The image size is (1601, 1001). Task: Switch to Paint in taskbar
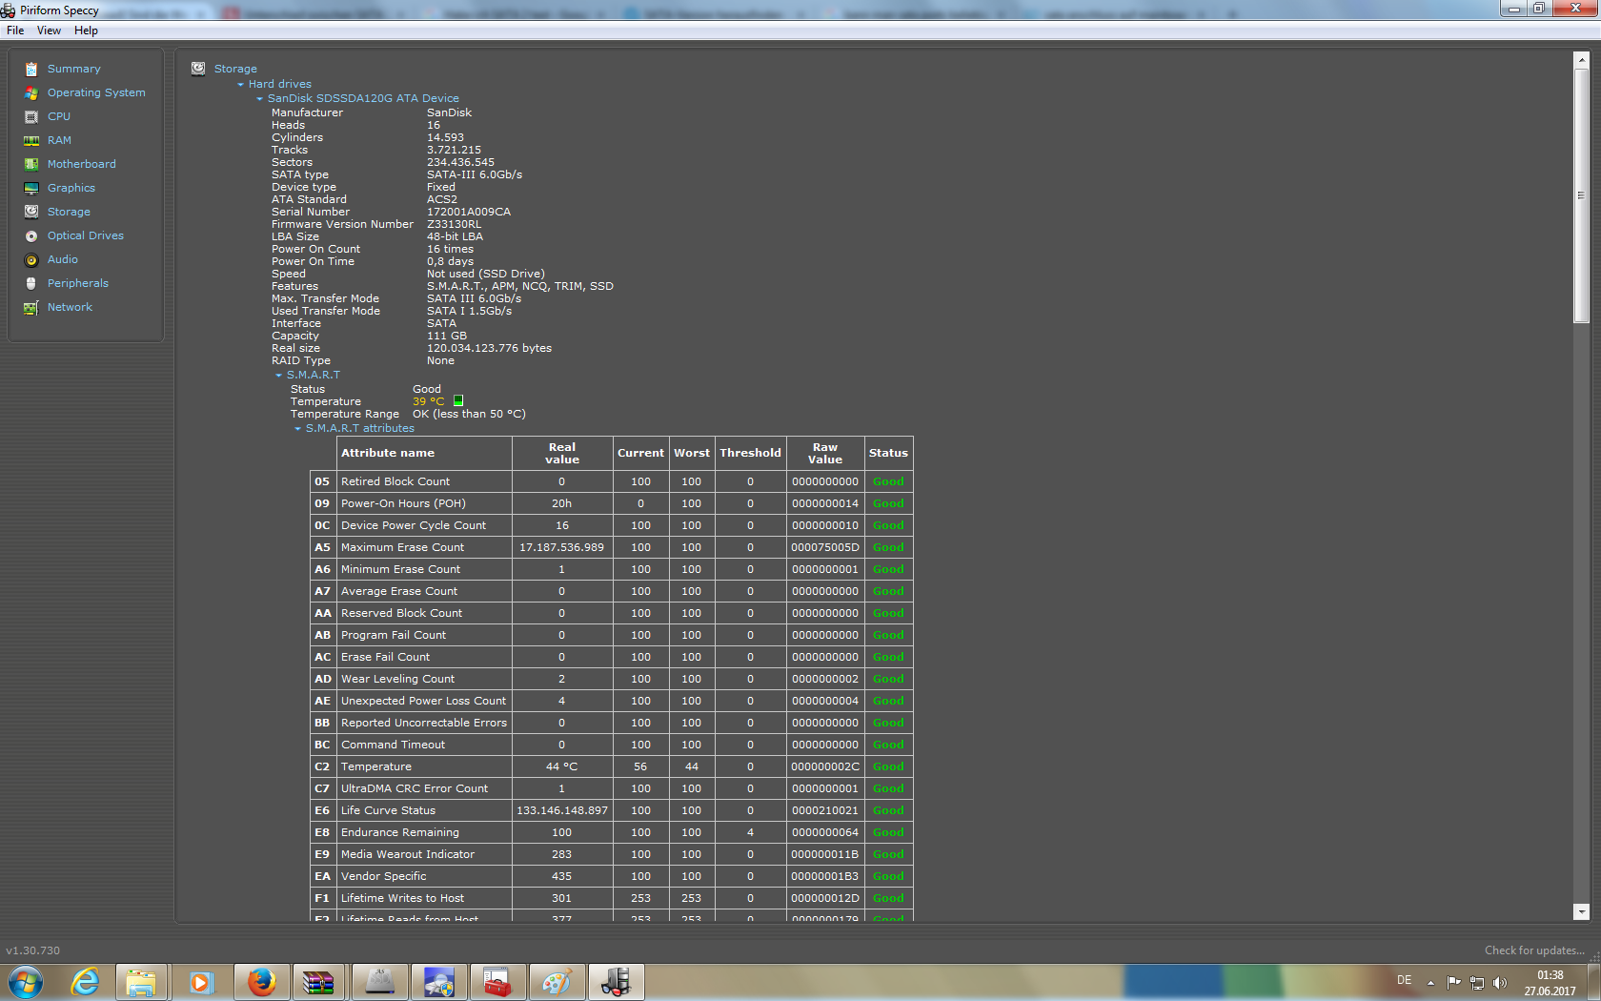pos(556,982)
